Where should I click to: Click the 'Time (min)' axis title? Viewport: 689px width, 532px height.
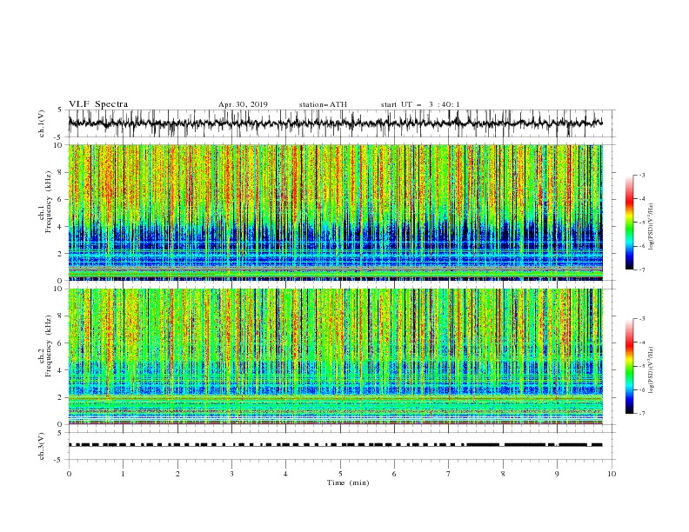[348, 482]
